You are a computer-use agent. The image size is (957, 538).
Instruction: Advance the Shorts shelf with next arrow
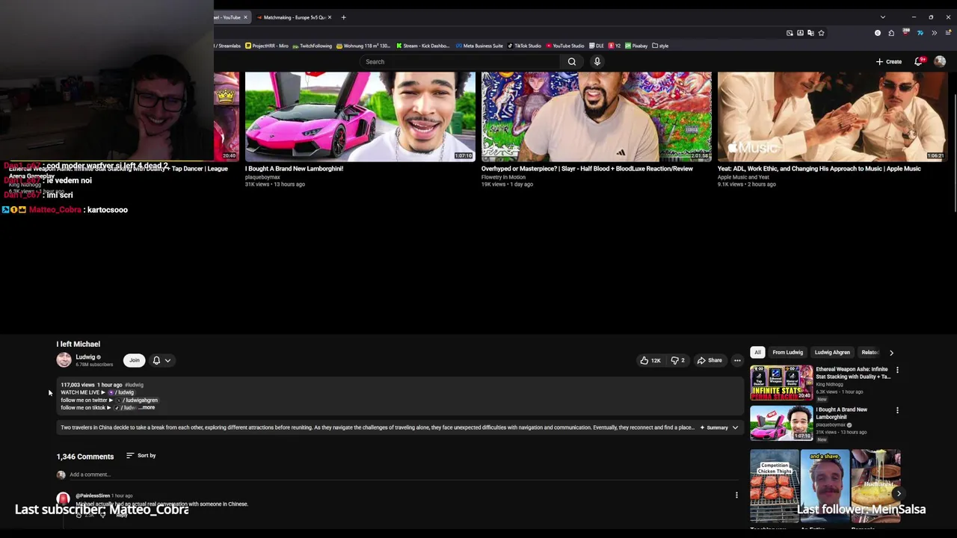point(898,494)
